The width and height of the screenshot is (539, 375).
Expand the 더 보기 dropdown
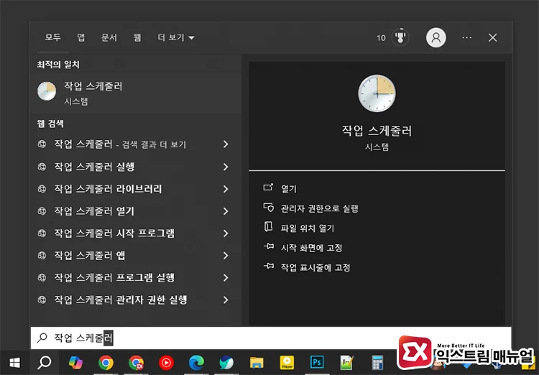click(x=175, y=37)
